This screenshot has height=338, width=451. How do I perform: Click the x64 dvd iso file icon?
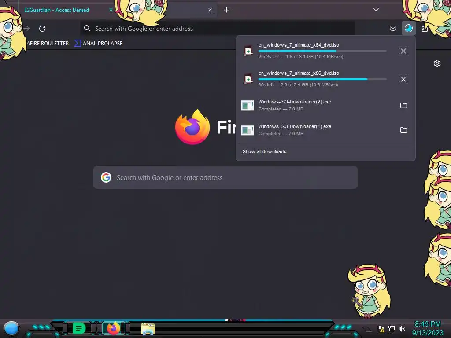[248, 51]
